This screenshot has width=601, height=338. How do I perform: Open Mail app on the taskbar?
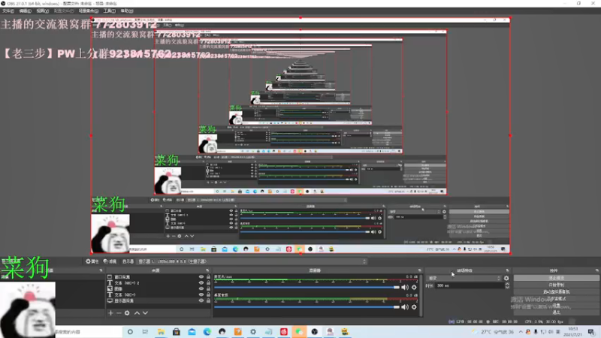192,332
